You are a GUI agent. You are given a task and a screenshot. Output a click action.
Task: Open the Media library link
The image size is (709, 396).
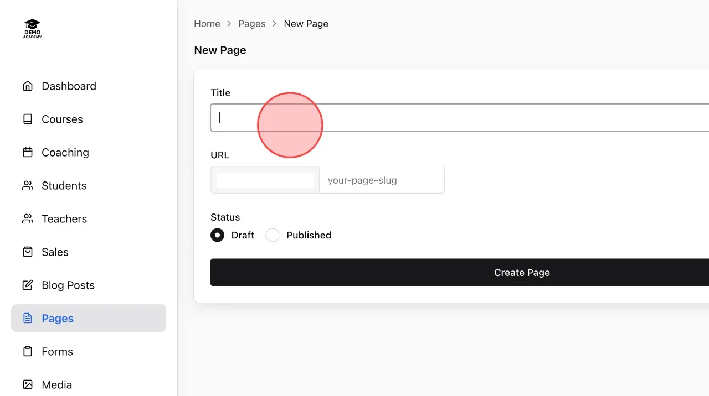pos(89,384)
